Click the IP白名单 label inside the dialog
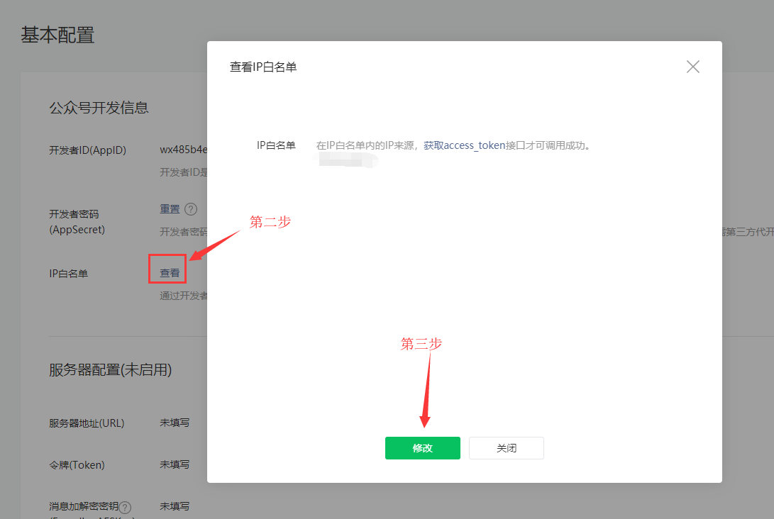The image size is (774, 519). (x=275, y=145)
